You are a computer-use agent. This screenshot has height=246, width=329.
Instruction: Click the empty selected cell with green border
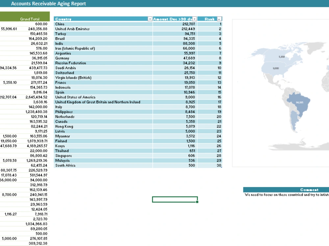pos(175,199)
